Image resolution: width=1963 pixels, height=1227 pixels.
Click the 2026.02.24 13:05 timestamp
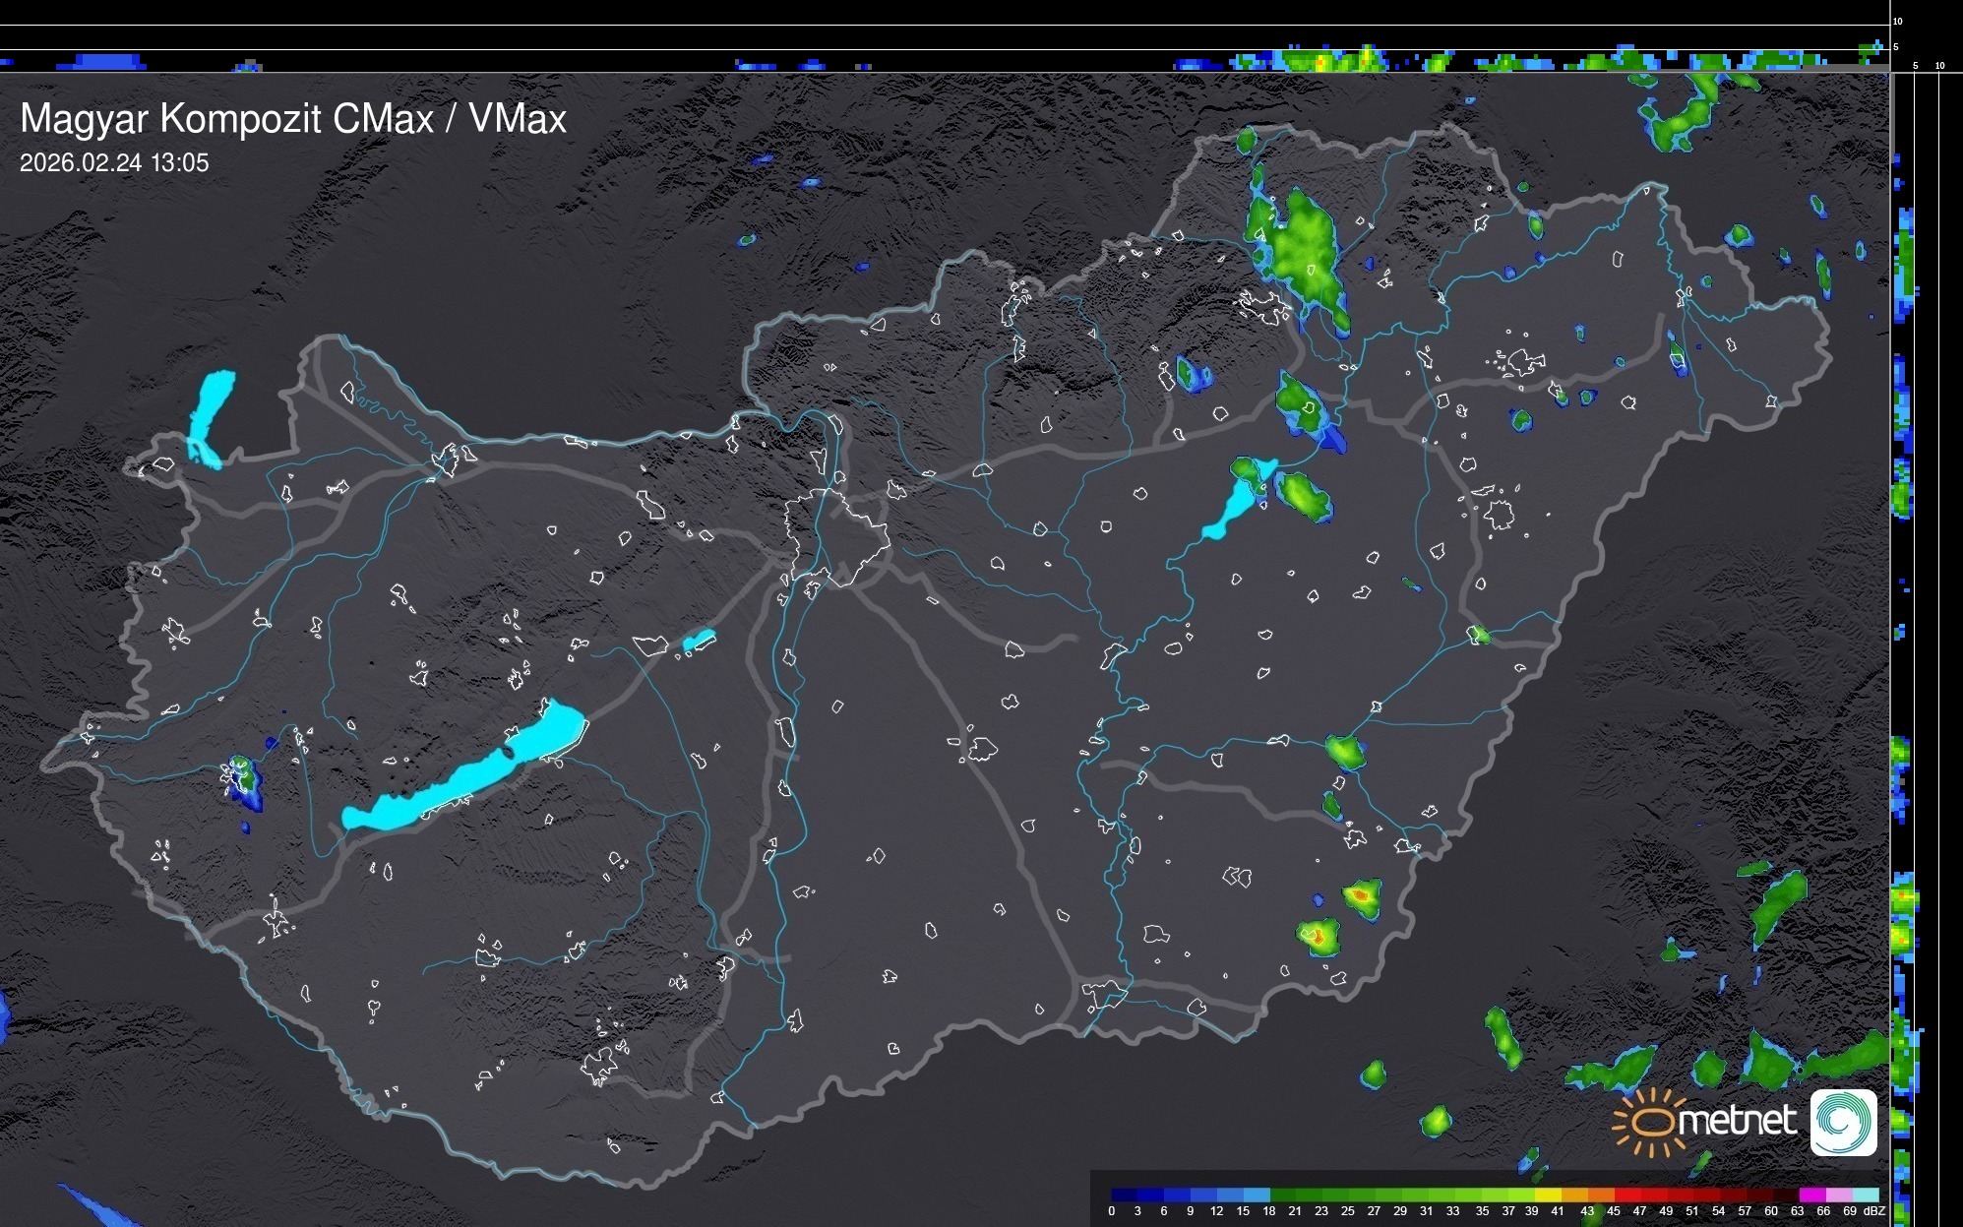click(114, 163)
